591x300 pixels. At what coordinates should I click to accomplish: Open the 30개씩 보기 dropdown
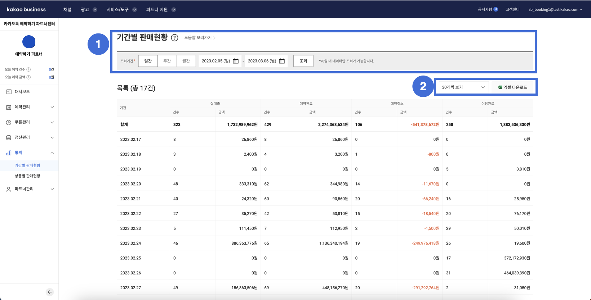[x=463, y=87]
